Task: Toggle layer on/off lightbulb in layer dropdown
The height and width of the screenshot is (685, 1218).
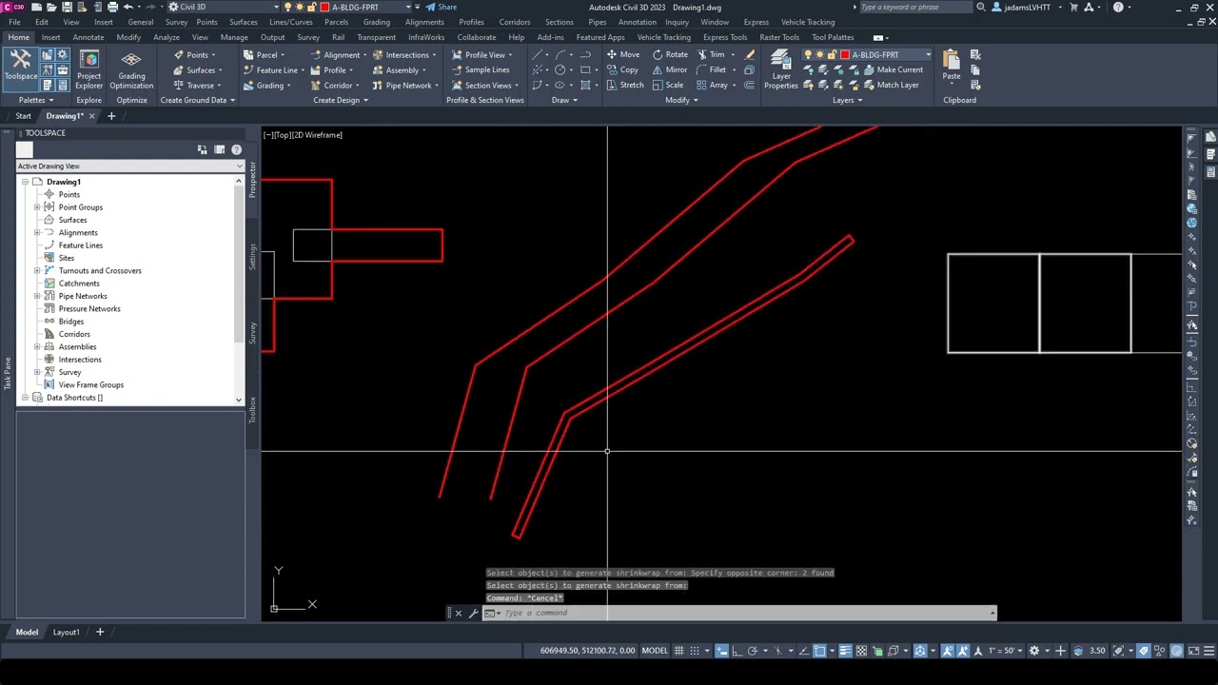Action: 808,54
